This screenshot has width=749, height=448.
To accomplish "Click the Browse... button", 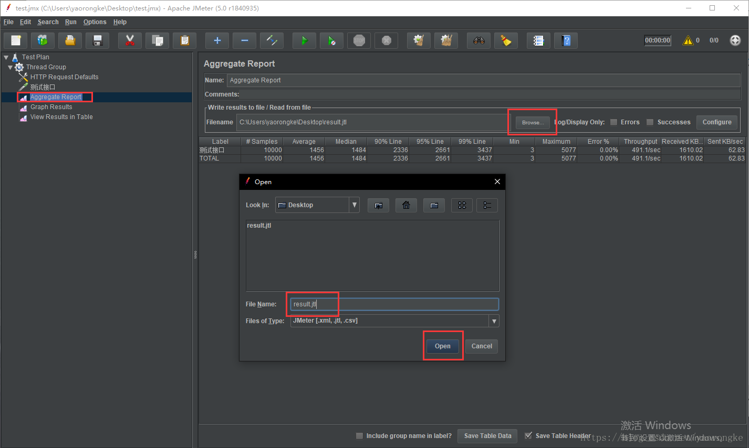I will click(x=533, y=122).
